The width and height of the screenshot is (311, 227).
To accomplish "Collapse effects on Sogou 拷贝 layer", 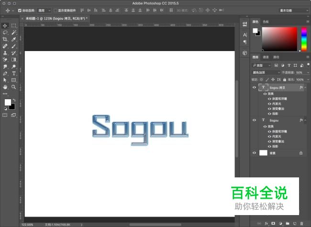I will pos(305,87).
